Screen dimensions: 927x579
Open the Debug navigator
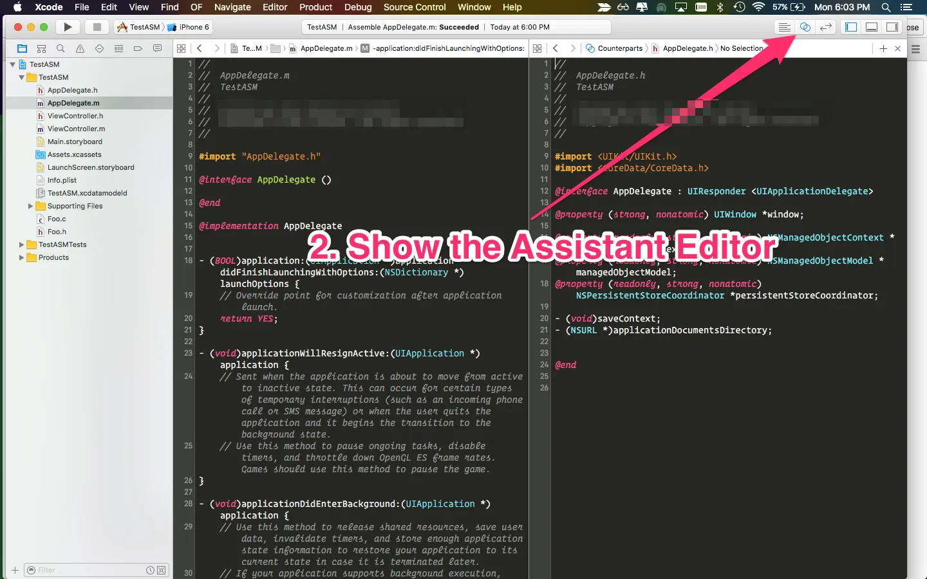[118, 48]
